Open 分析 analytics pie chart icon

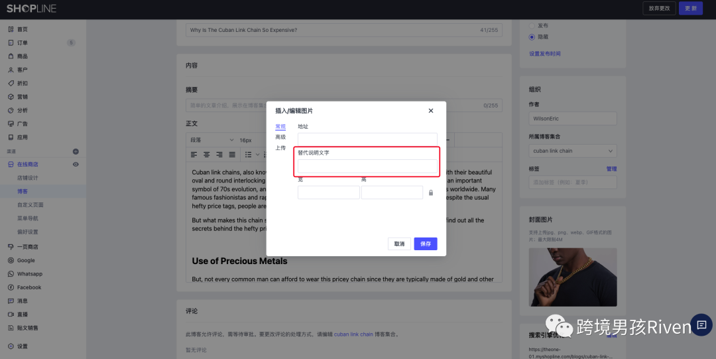coord(11,110)
